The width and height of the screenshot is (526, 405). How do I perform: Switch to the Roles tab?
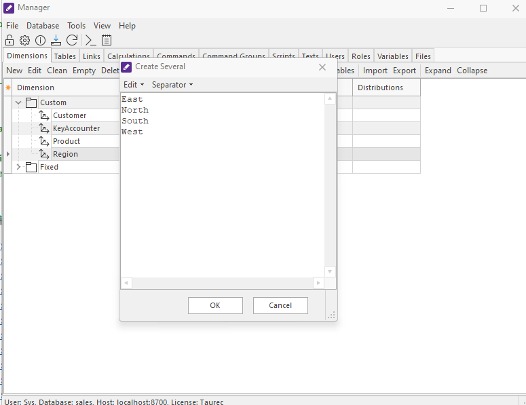(361, 56)
